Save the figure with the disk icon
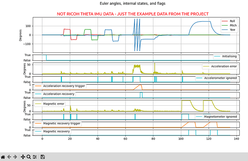248x161 pixels. coord(42,157)
